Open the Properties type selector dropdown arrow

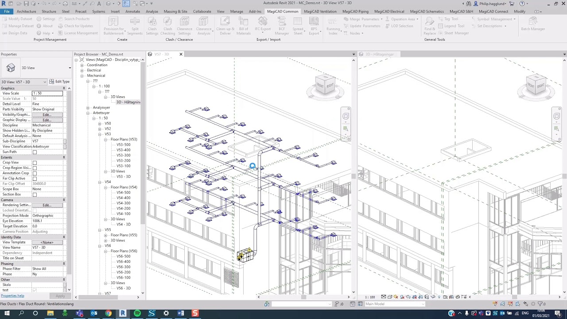[70, 68]
